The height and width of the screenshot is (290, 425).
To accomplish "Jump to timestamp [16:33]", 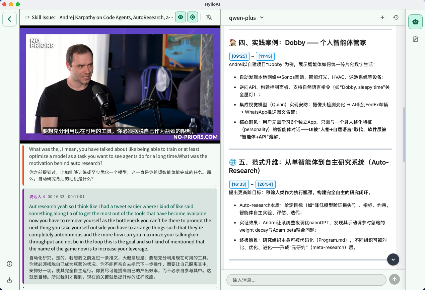I will click(x=239, y=184).
